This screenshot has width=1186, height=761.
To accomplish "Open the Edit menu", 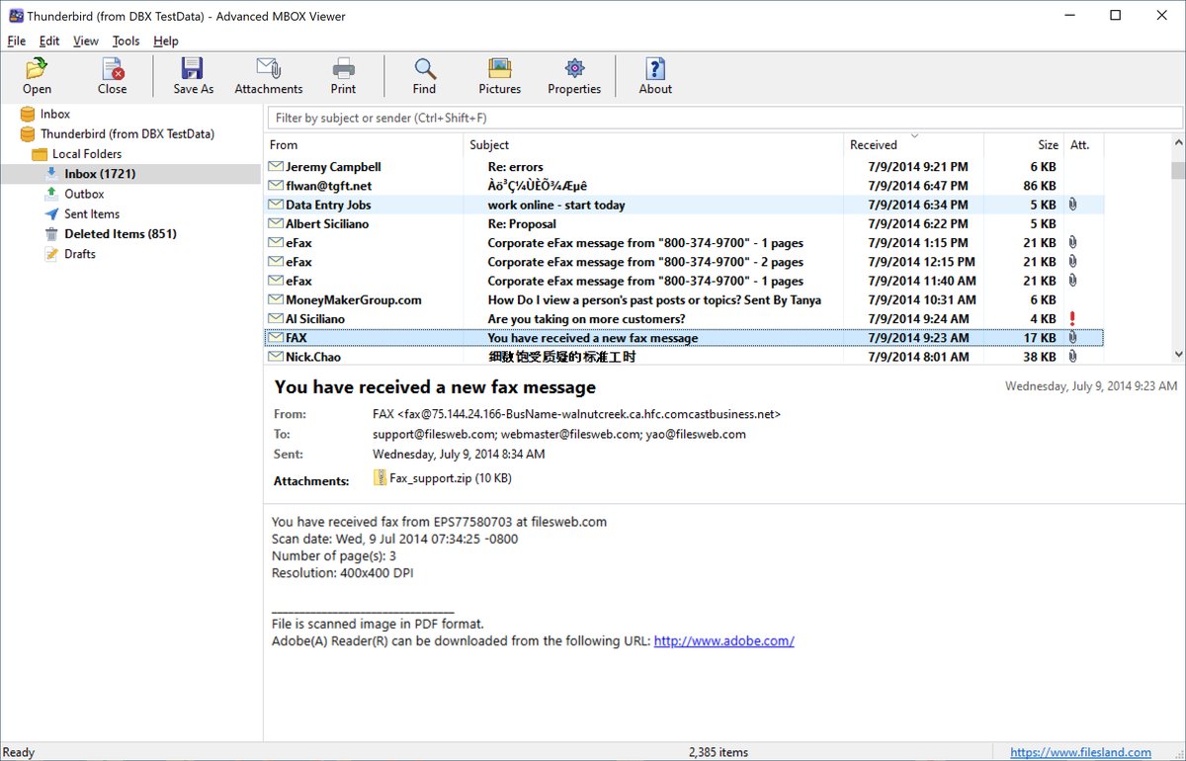I will point(49,41).
